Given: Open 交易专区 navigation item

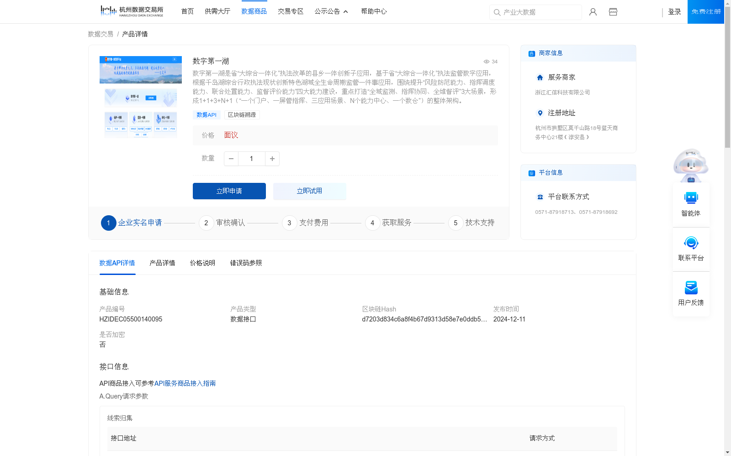Looking at the screenshot, I should (291, 11).
